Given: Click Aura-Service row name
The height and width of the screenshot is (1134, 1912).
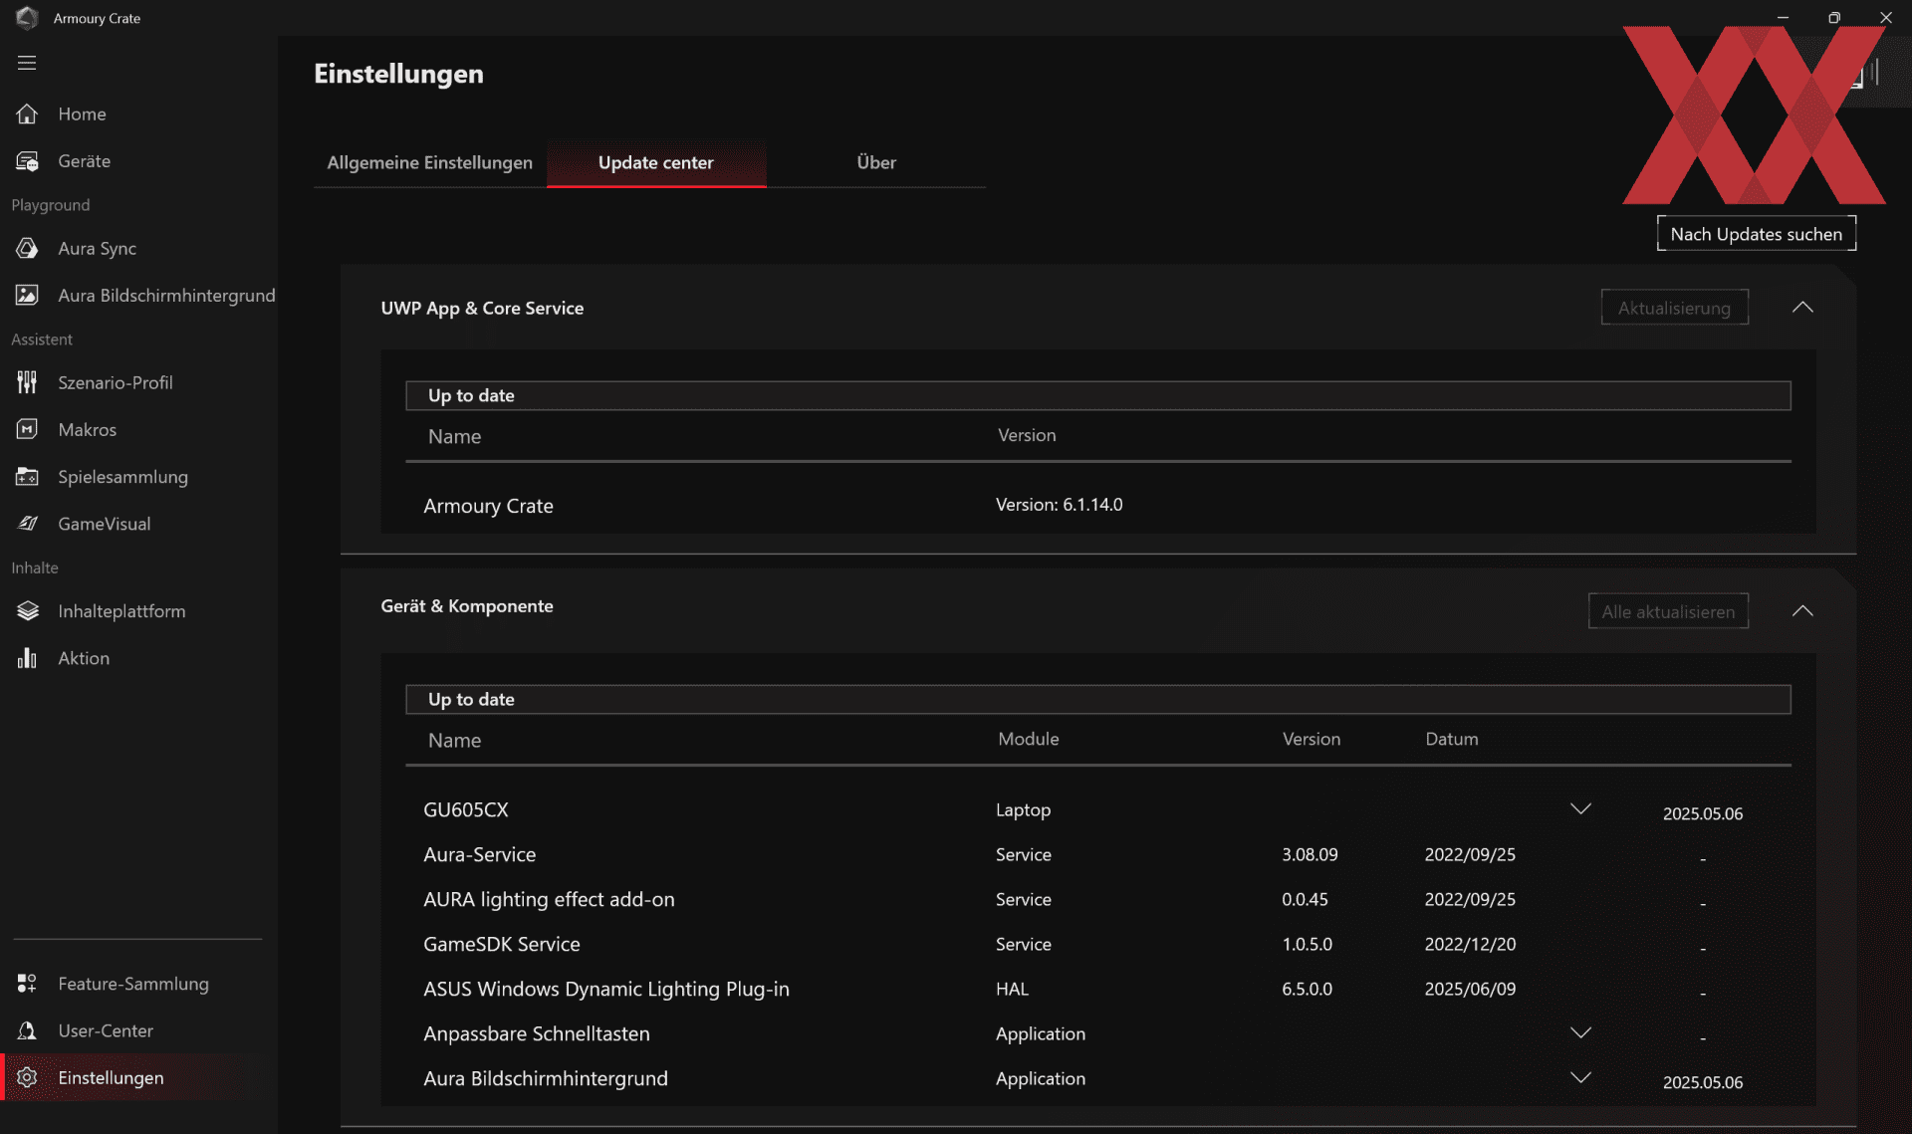Looking at the screenshot, I should tap(479, 854).
